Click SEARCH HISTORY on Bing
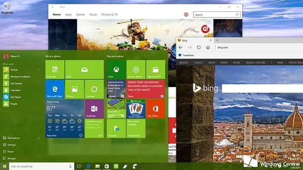 [255, 62]
